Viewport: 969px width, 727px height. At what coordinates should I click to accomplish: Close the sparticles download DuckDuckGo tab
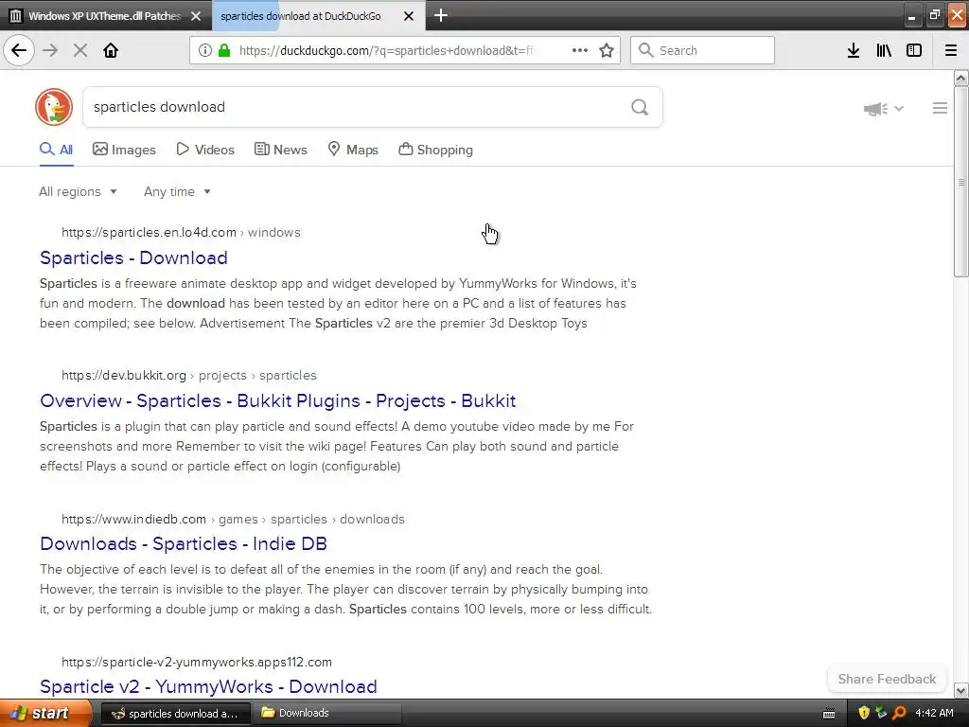[409, 16]
